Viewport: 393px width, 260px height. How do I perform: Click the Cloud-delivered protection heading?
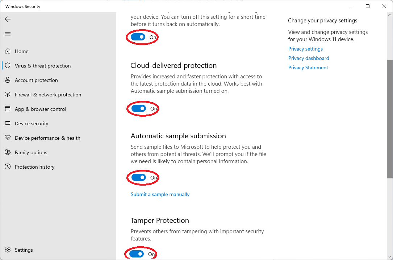tap(173, 65)
